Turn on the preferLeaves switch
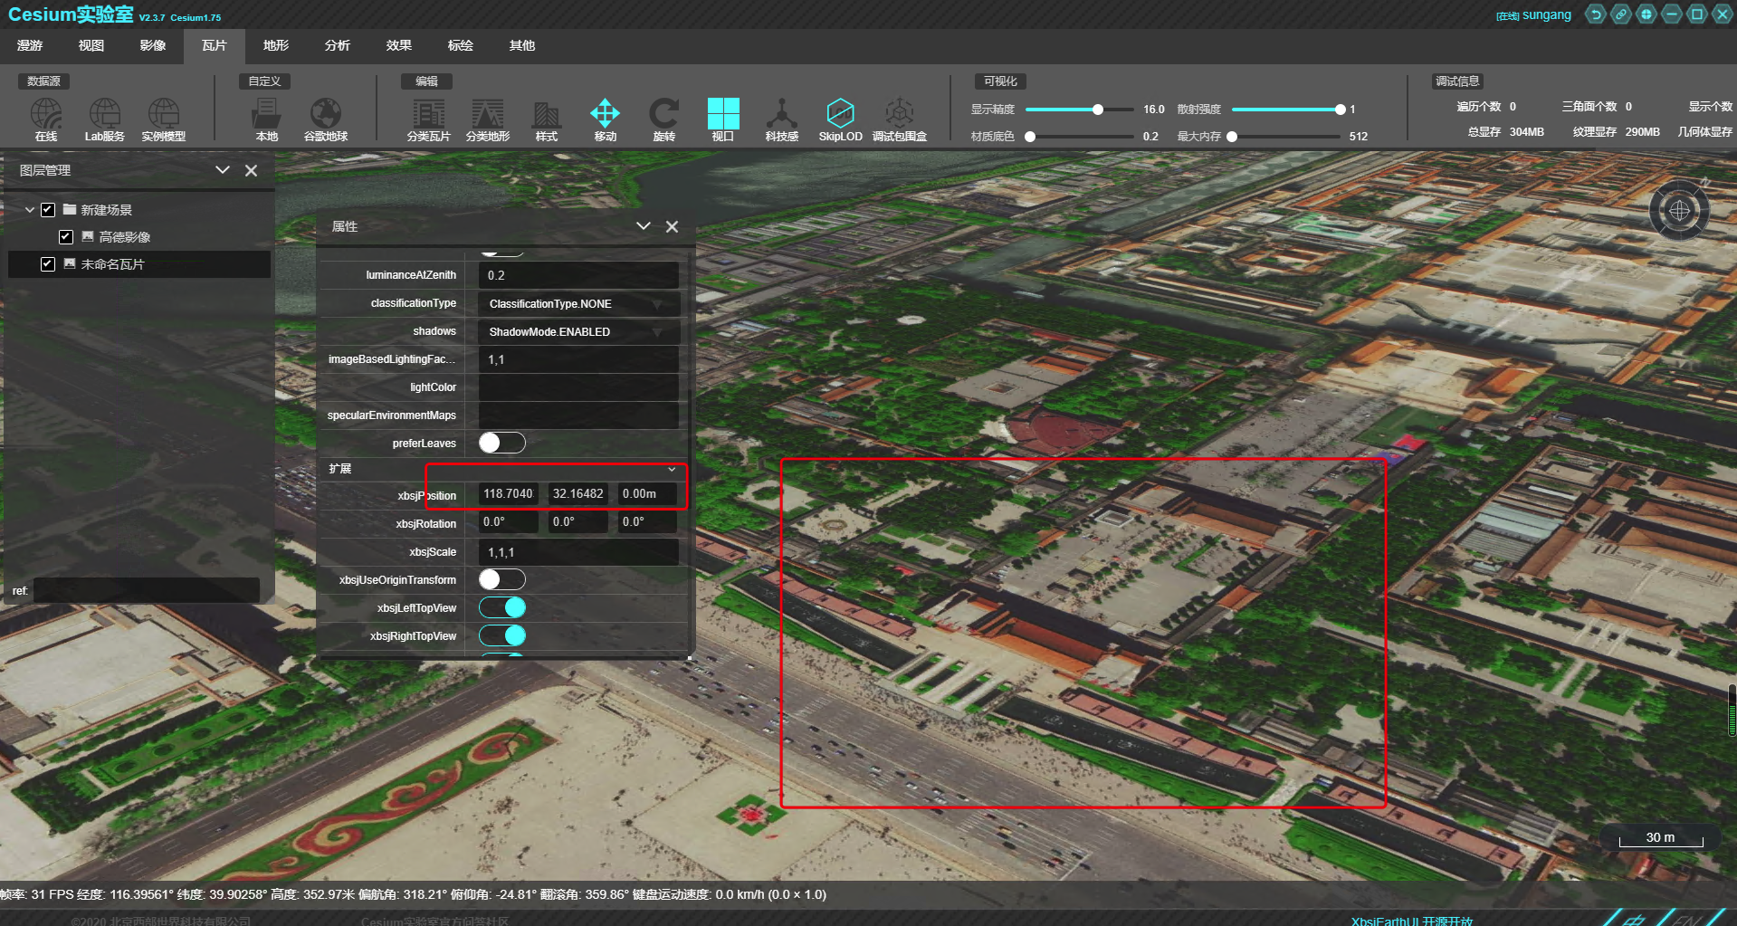 tap(501, 443)
